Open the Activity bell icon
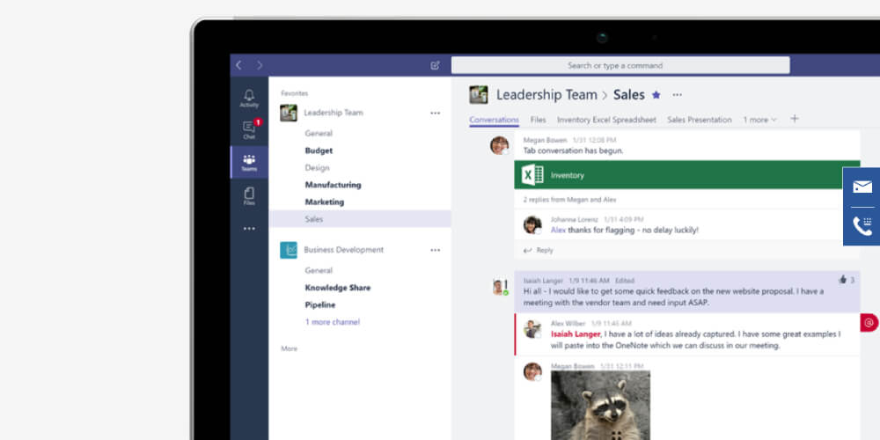The height and width of the screenshot is (440, 880). [249, 99]
